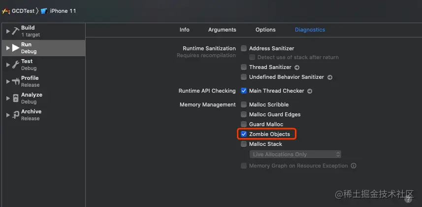Click the Run play icon
The width and height of the screenshot is (422, 207).
click(15, 48)
